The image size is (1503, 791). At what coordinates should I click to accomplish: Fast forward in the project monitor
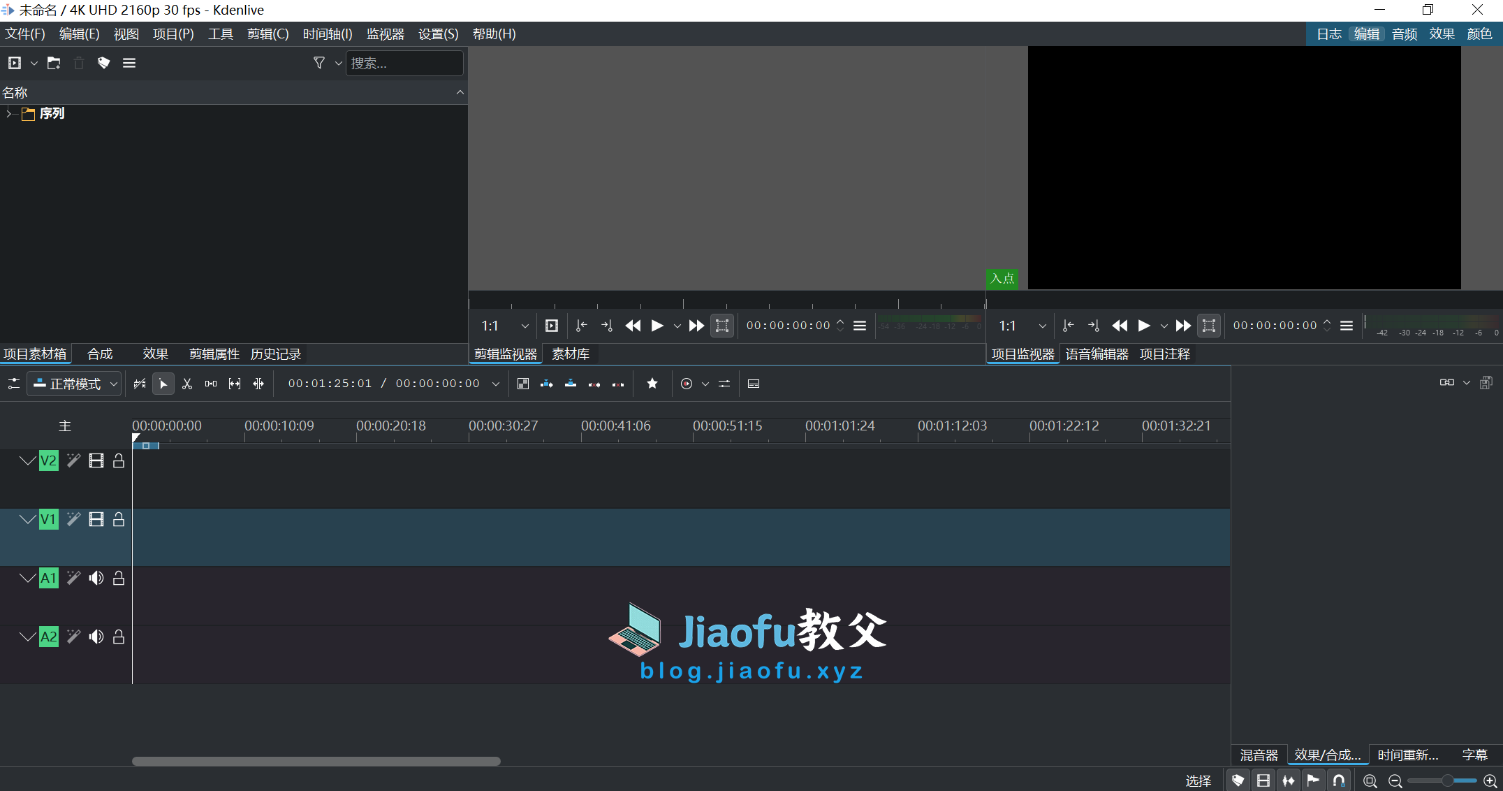(x=1183, y=326)
